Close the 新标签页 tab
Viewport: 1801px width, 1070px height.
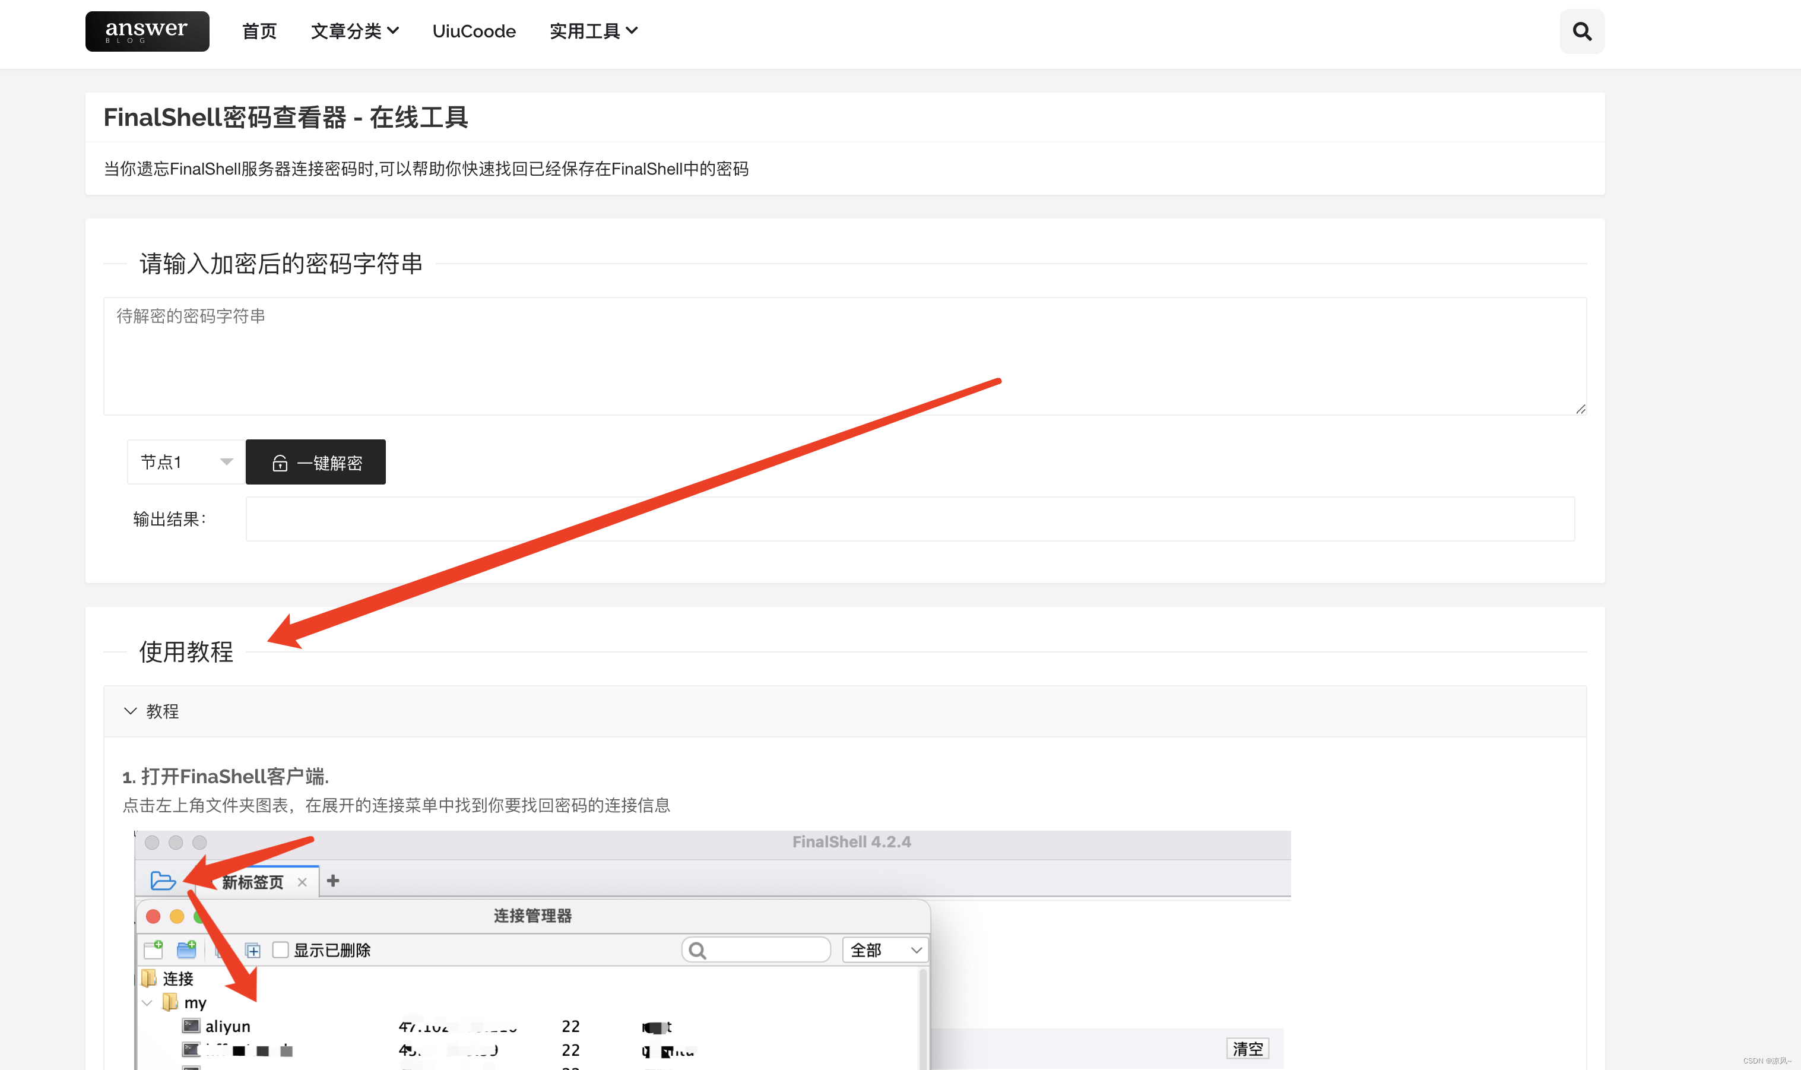[302, 882]
